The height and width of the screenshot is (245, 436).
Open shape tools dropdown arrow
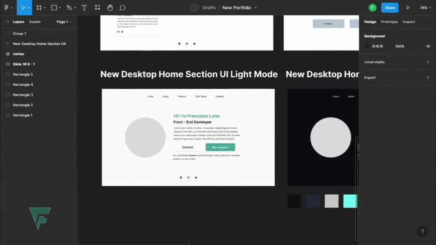click(x=60, y=8)
